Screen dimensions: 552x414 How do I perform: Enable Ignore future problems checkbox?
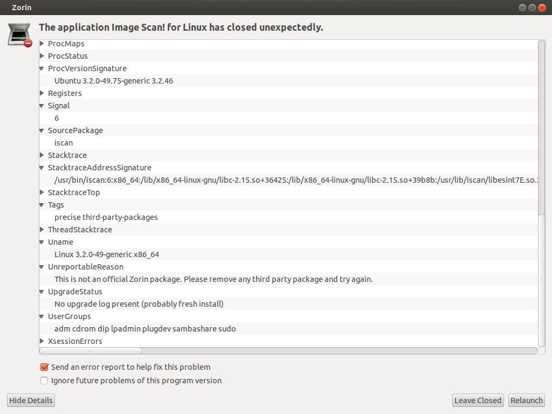point(45,381)
